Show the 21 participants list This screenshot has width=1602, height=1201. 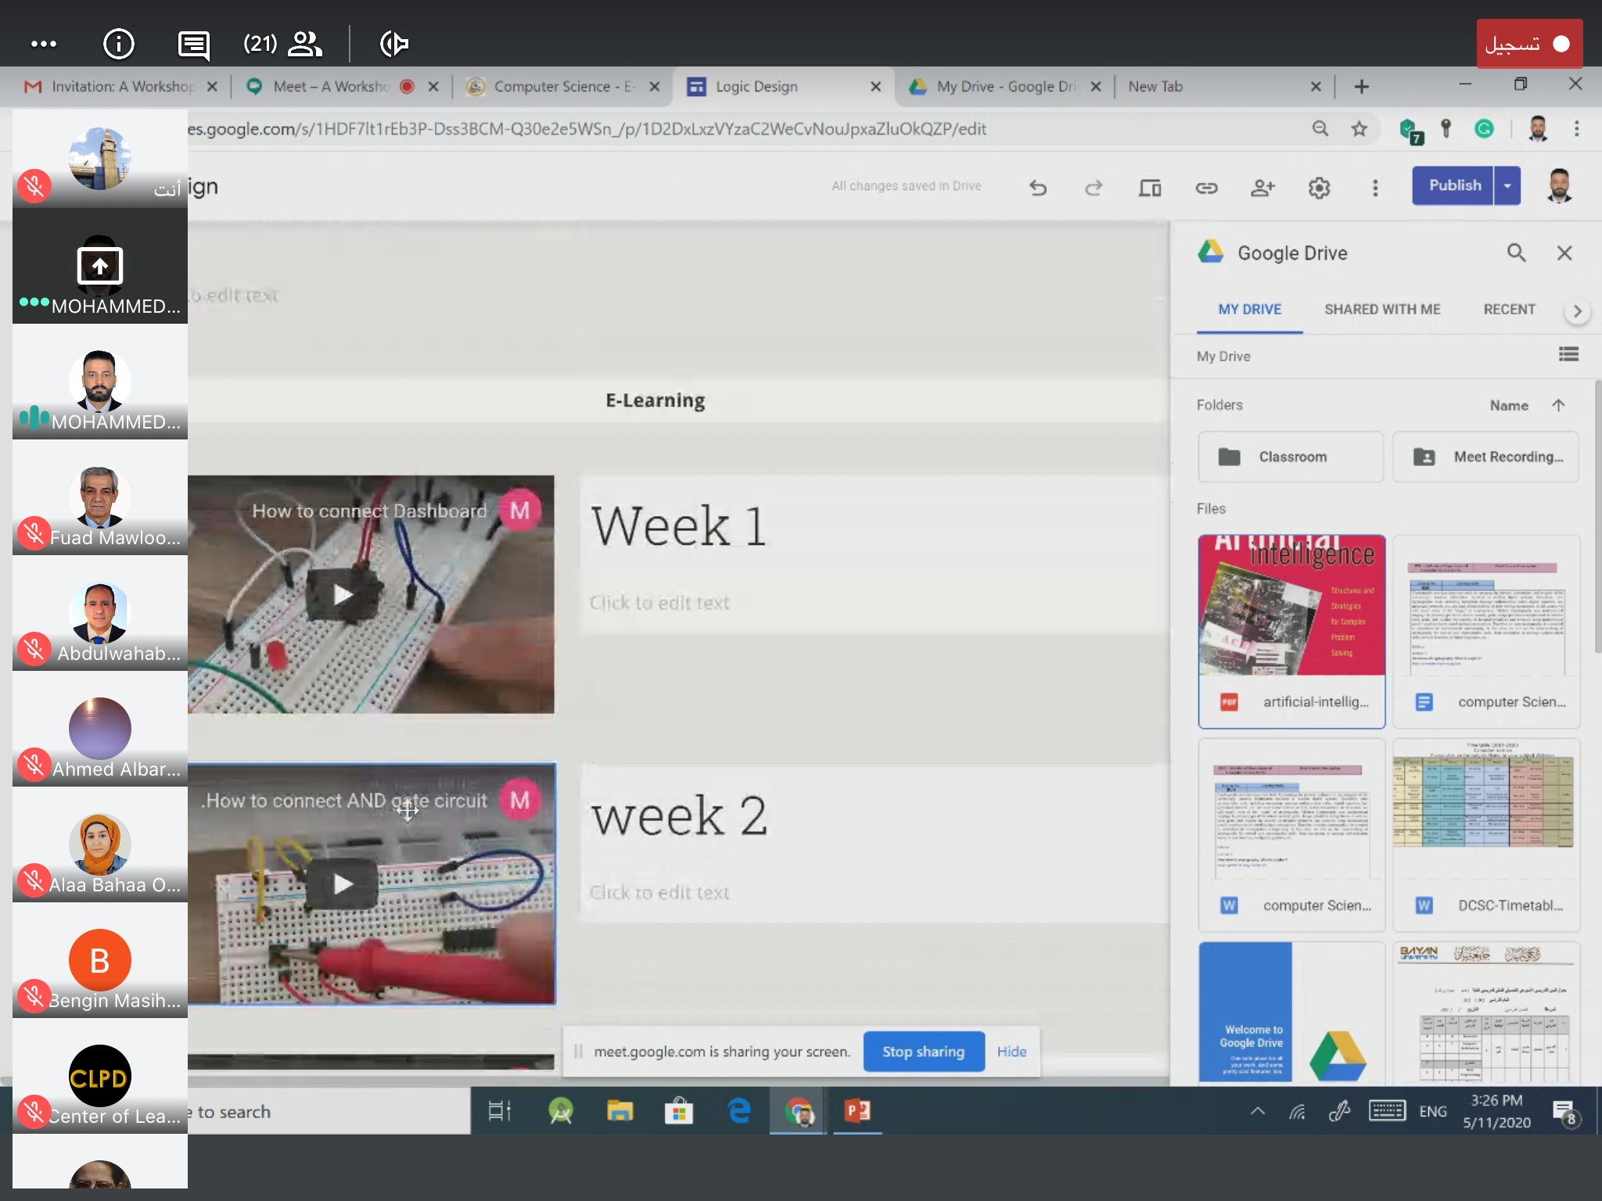pos(282,44)
